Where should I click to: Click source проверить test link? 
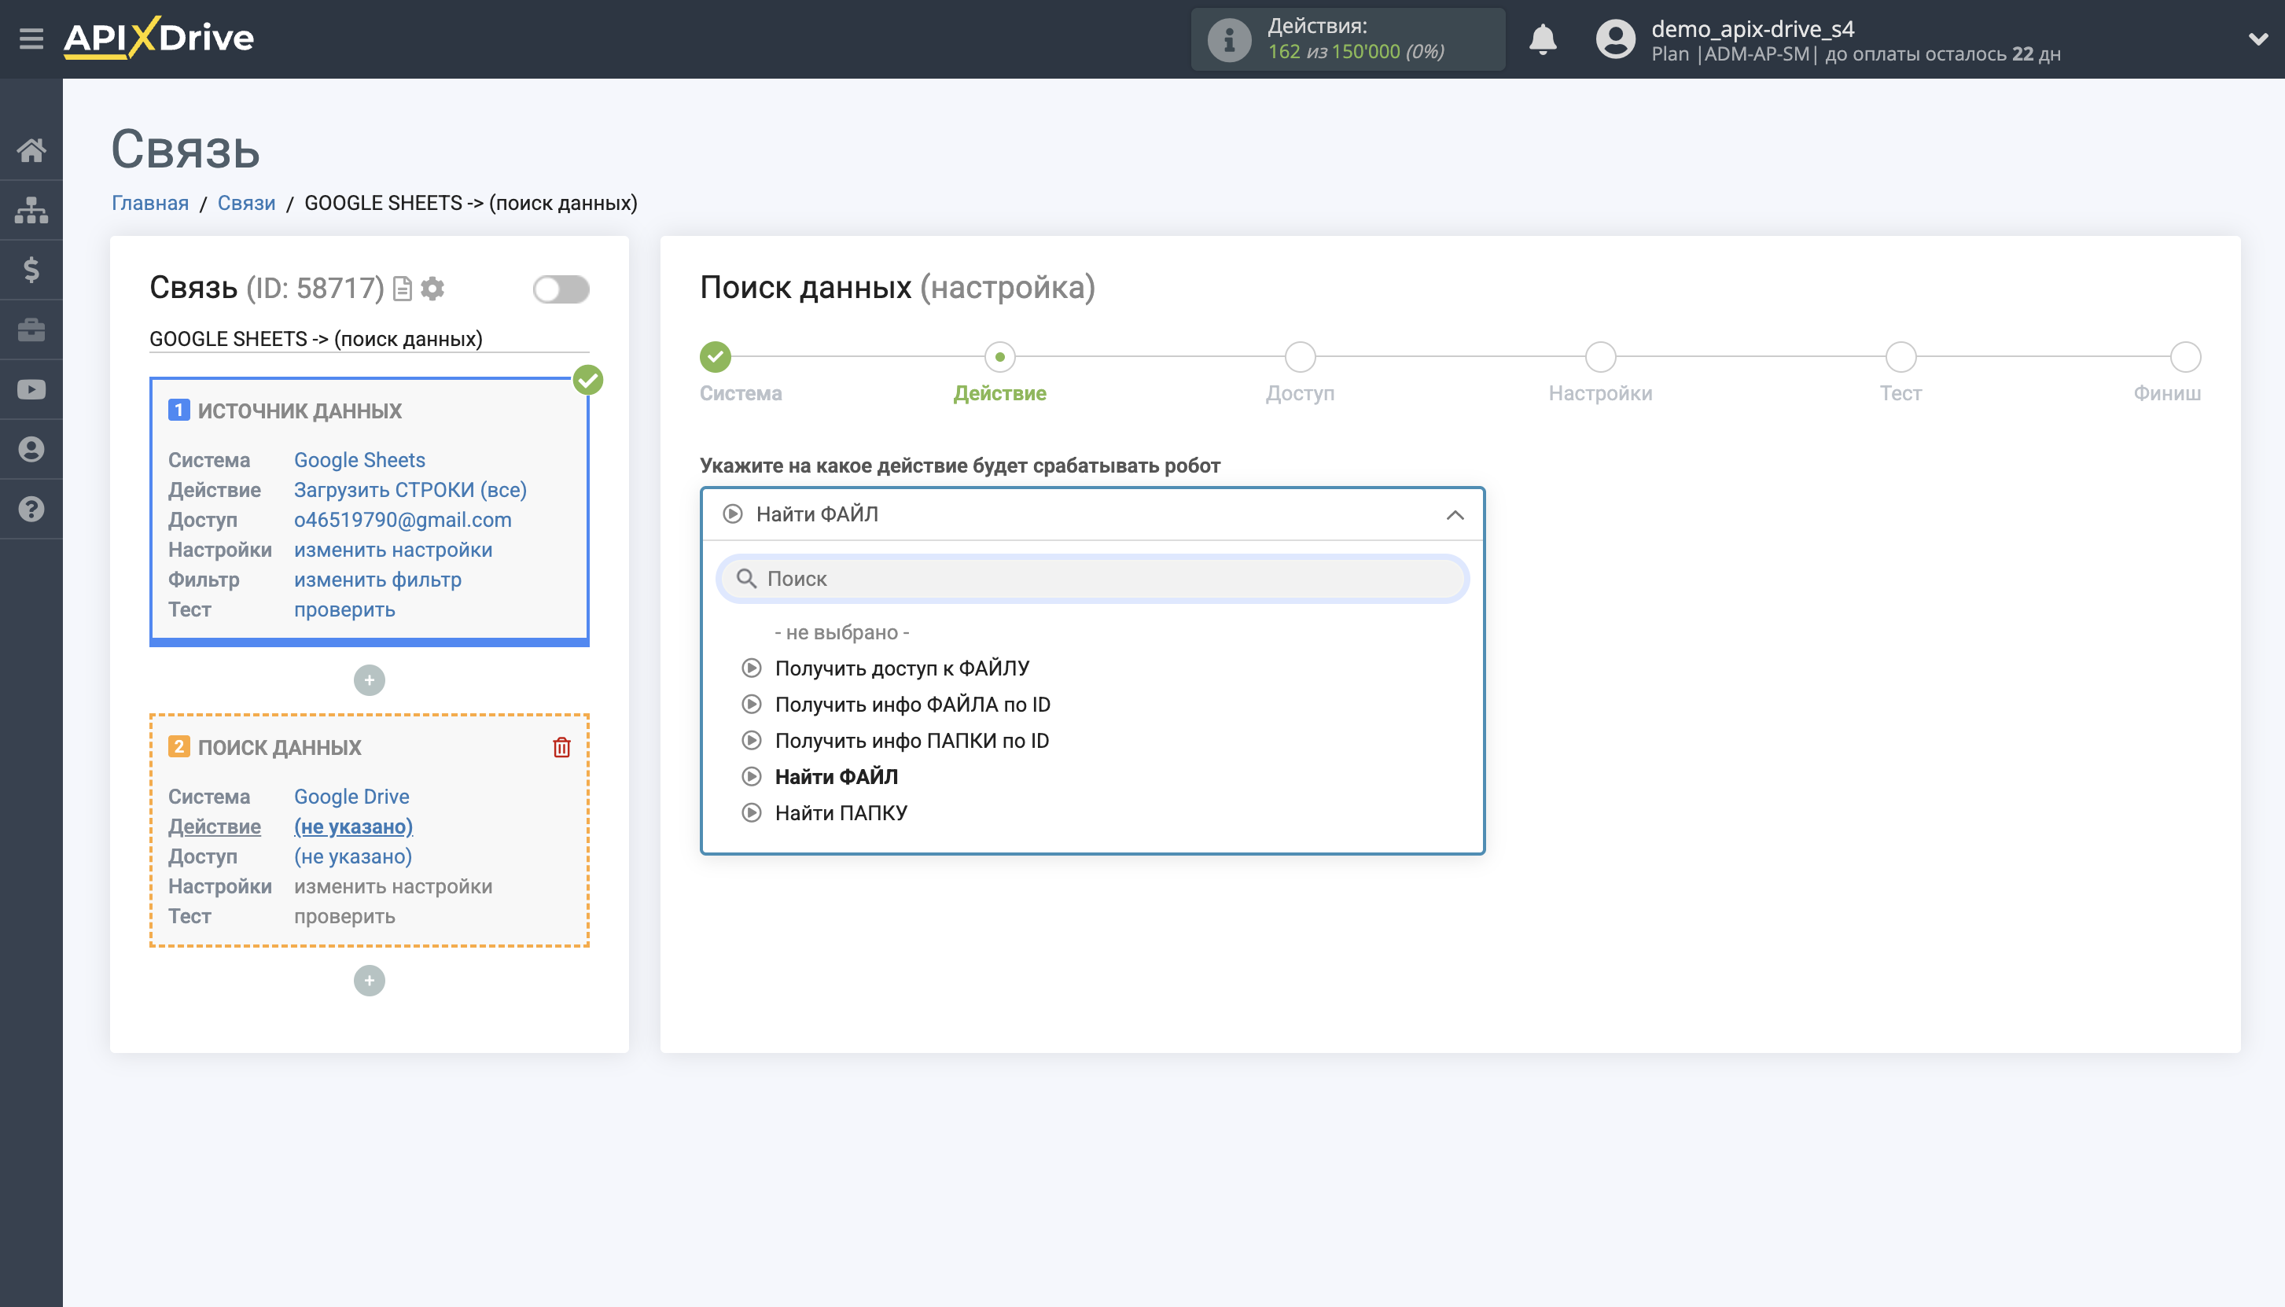pos(344,609)
